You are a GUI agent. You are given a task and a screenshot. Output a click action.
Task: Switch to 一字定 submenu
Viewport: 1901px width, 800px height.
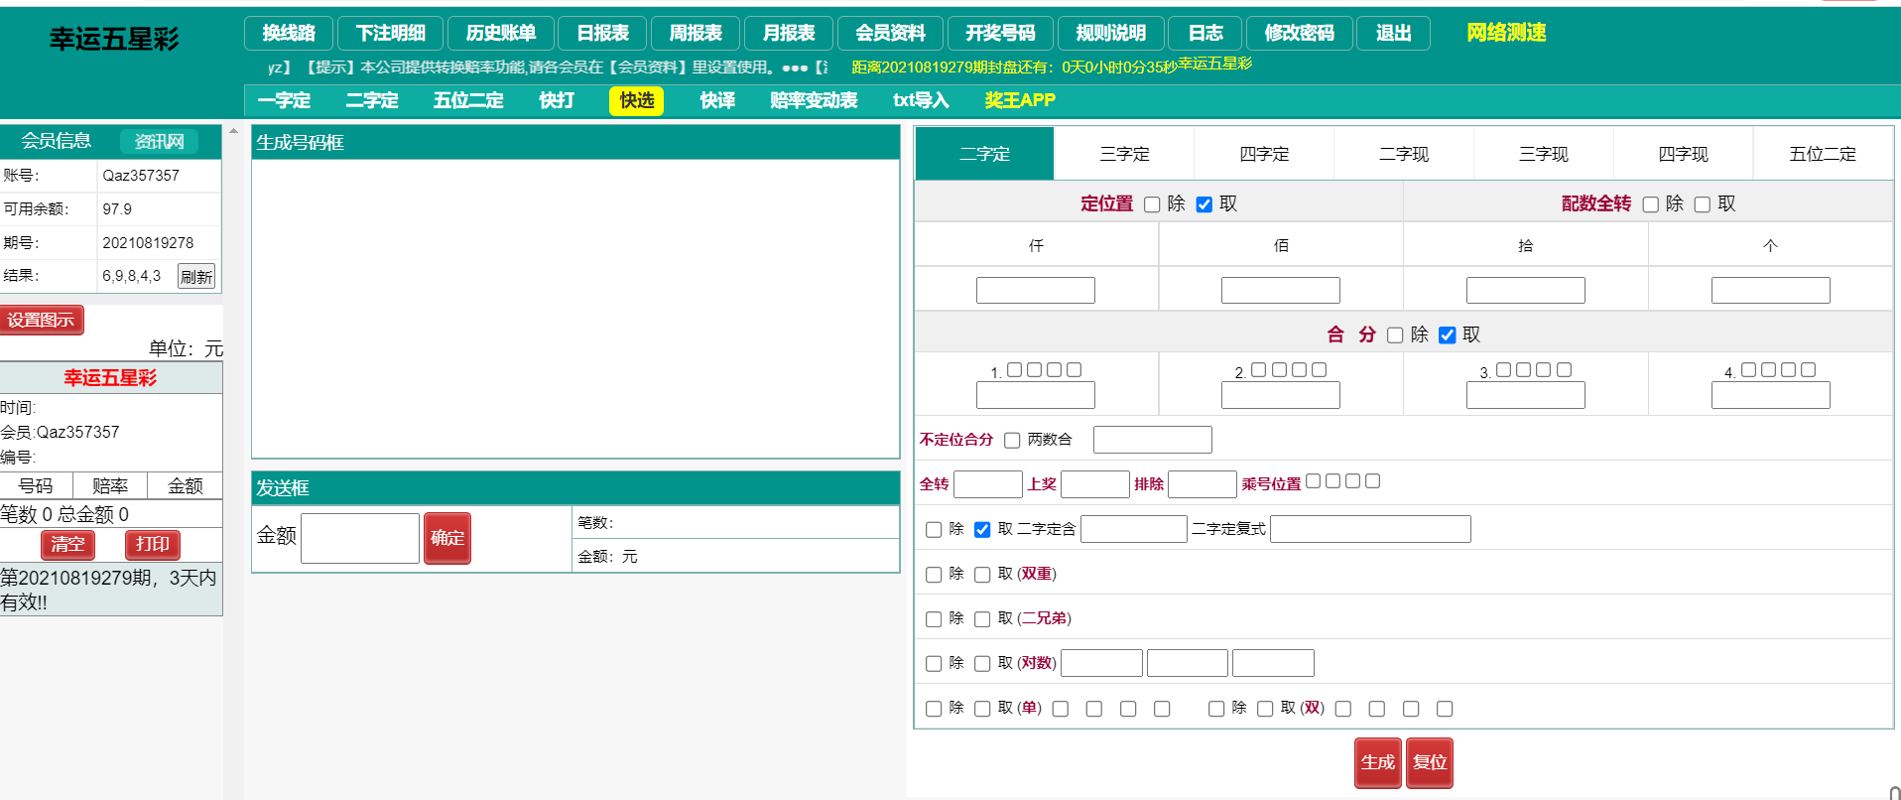[284, 100]
